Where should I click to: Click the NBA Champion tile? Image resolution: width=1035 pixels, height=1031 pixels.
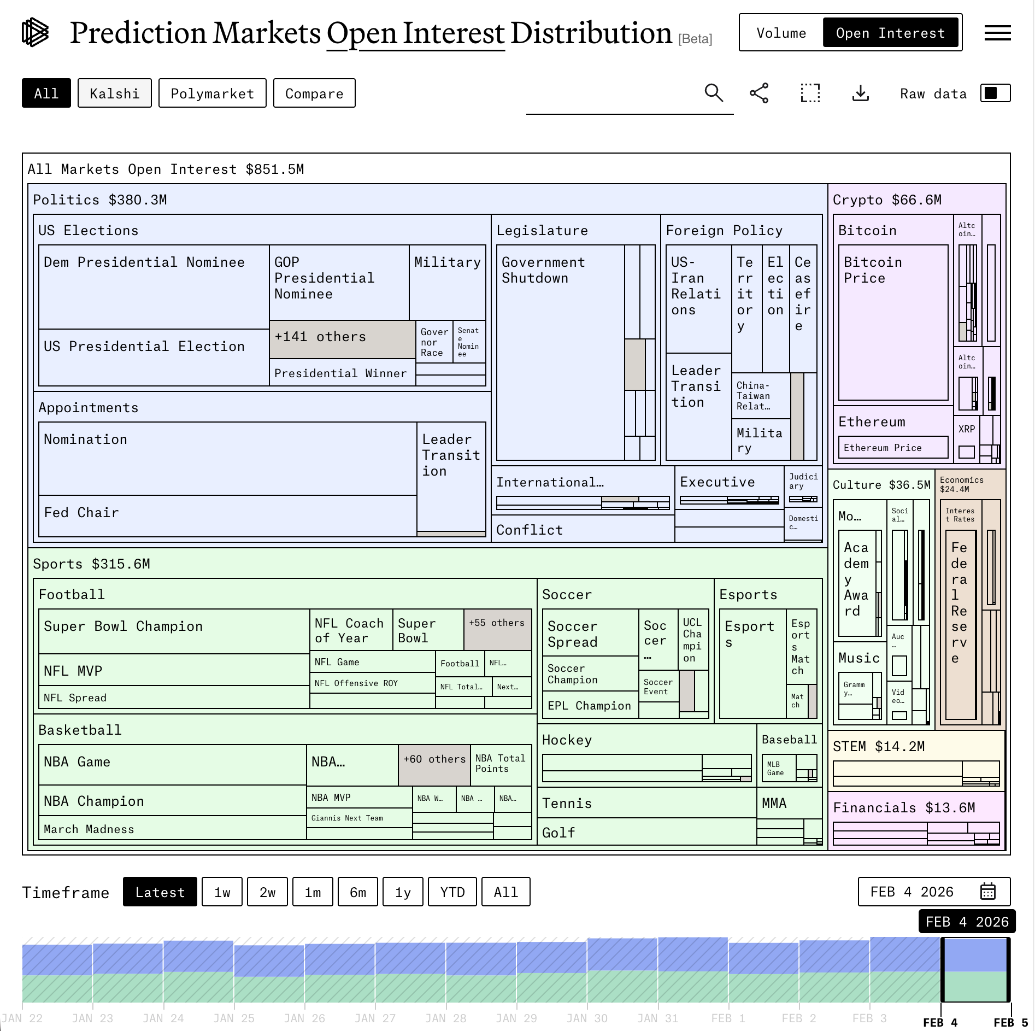(x=173, y=801)
